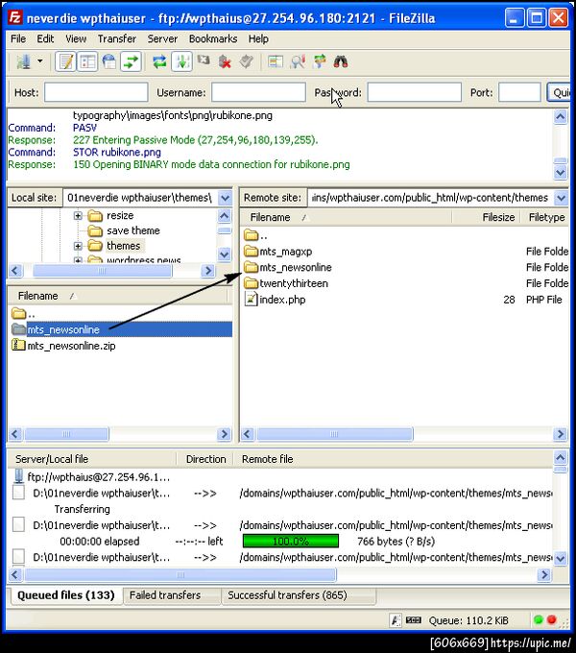The width and height of the screenshot is (576, 653).
Task: Toggle processing of the transfer queue
Action: [181, 62]
